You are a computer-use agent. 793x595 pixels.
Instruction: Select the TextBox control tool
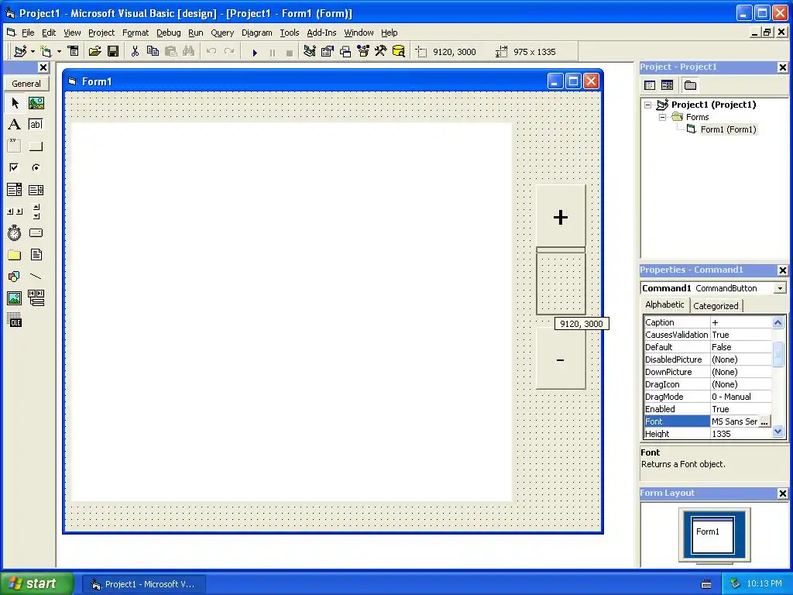pyautogui.click(x=36, y=125)
